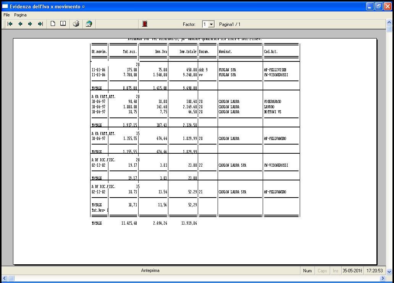Click the status bar date 05-05-2016
This screenshot has height=283, width=394.
pos(352,271)
